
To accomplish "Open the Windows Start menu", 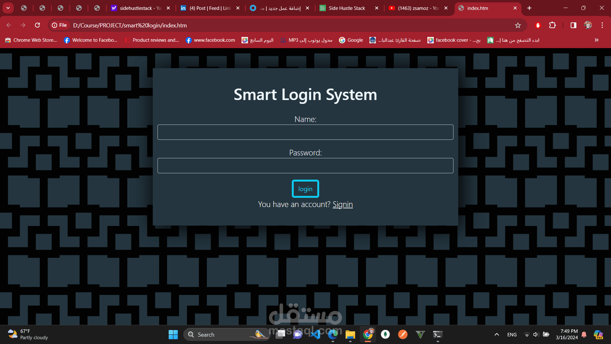I will pos(173,334).
